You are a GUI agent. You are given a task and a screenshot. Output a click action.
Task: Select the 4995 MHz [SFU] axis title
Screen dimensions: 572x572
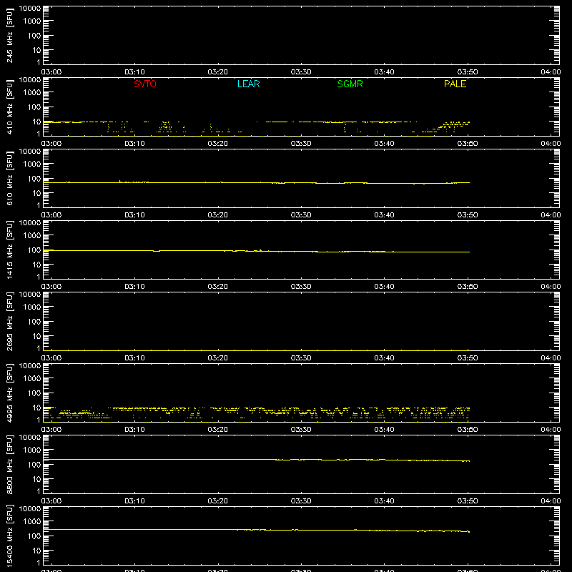pos(9,393)
